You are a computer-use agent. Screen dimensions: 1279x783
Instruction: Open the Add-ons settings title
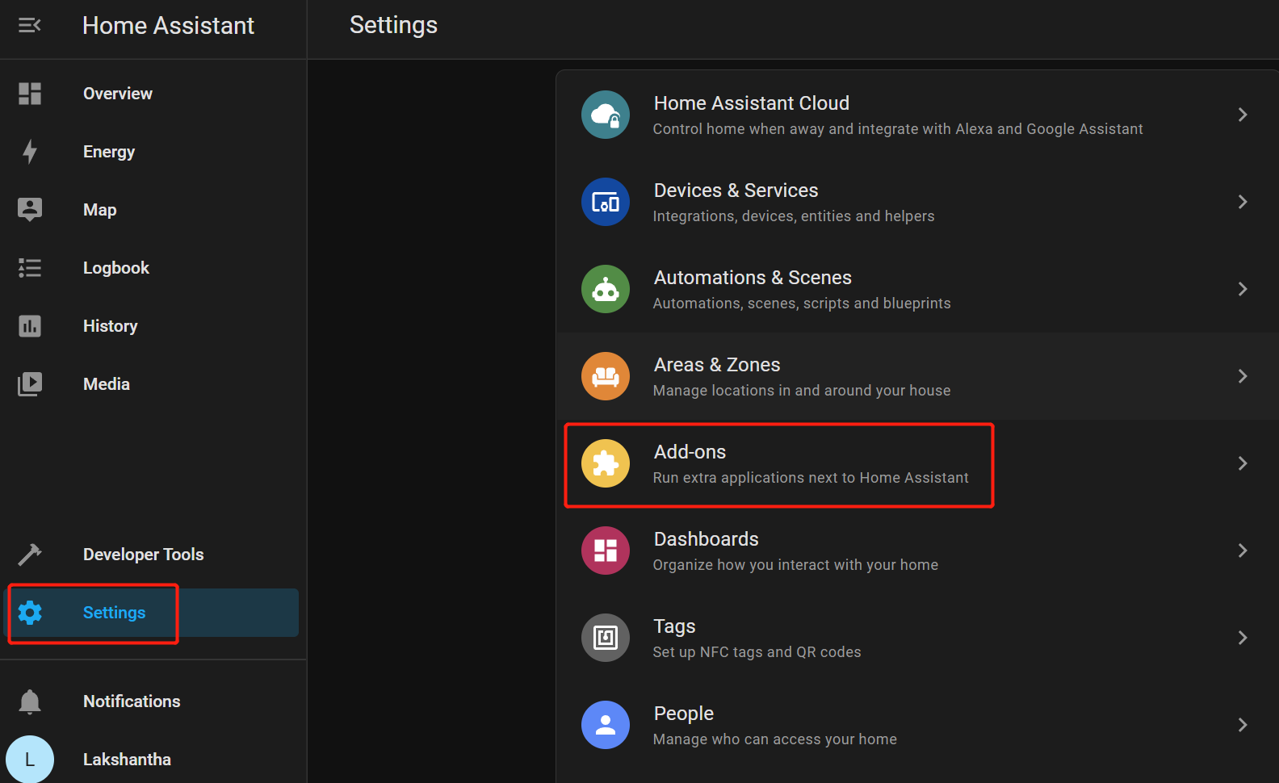point(690,452)
